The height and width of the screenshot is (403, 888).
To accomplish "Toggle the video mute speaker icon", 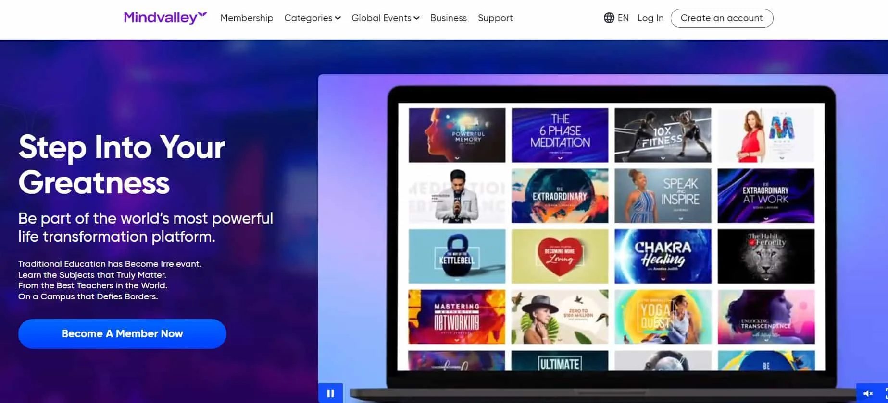I will (868, 394).
